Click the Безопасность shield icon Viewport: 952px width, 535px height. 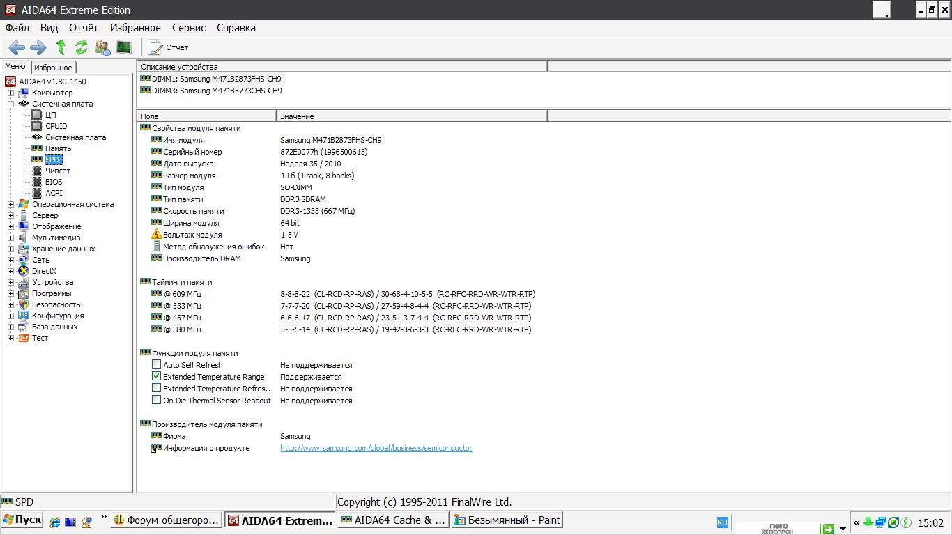[x=24, y=304]
